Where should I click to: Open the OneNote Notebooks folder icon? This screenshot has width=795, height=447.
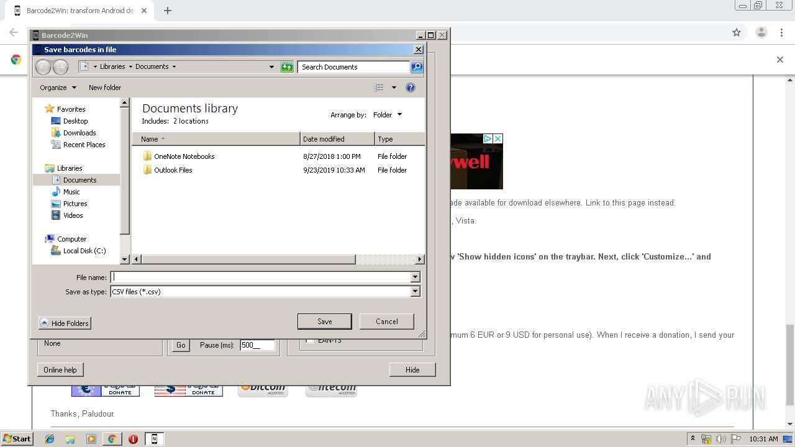147,156
